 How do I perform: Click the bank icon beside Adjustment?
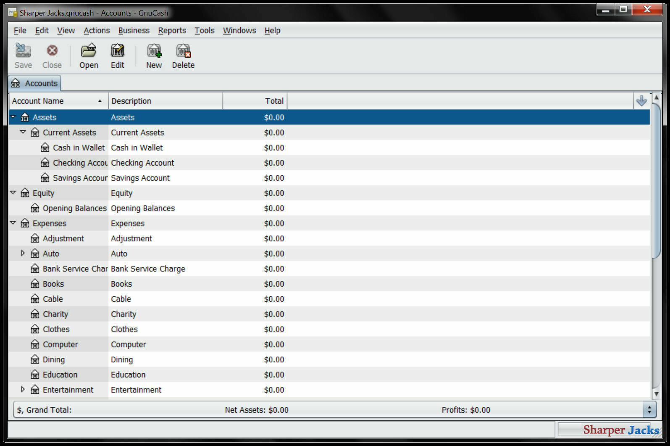click(35, 238)
